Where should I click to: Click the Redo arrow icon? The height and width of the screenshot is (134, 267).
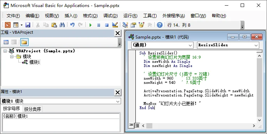(x=80, y=25)
